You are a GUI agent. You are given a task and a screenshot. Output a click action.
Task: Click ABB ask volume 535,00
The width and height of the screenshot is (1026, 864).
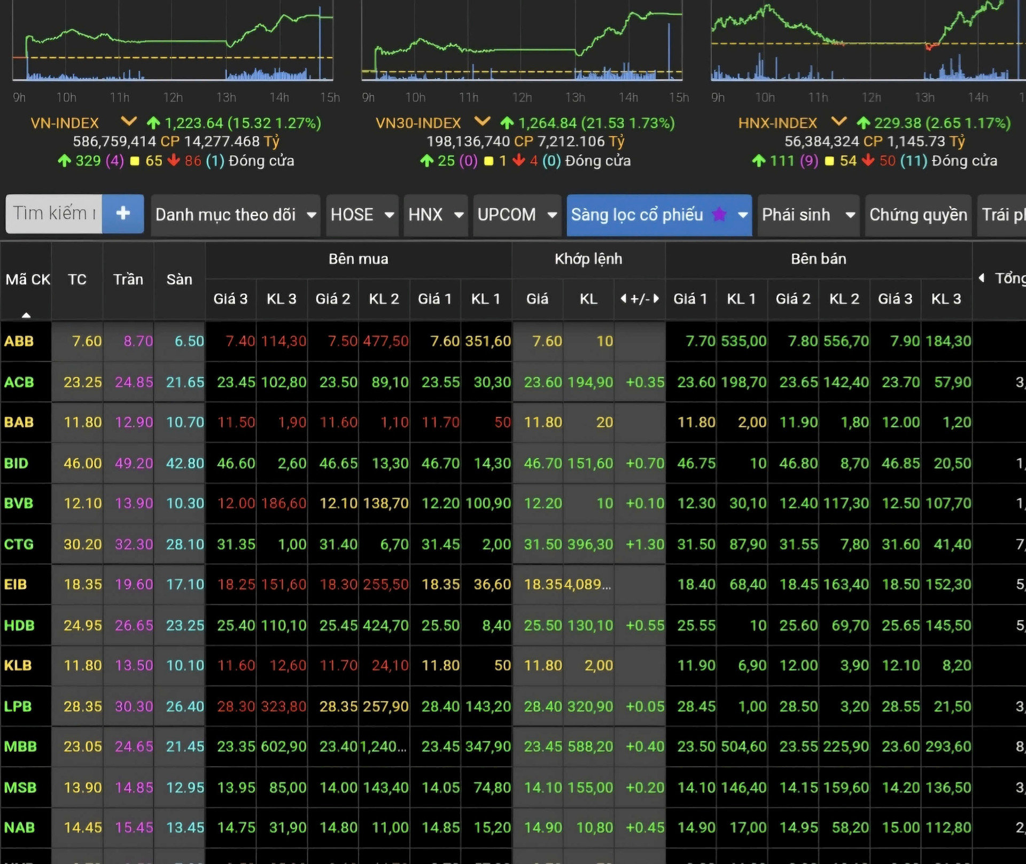click(x=744, y=341)
